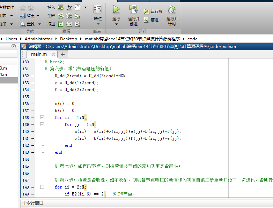
Task: Click Advance (前进) button
Action: coord(151,20)
